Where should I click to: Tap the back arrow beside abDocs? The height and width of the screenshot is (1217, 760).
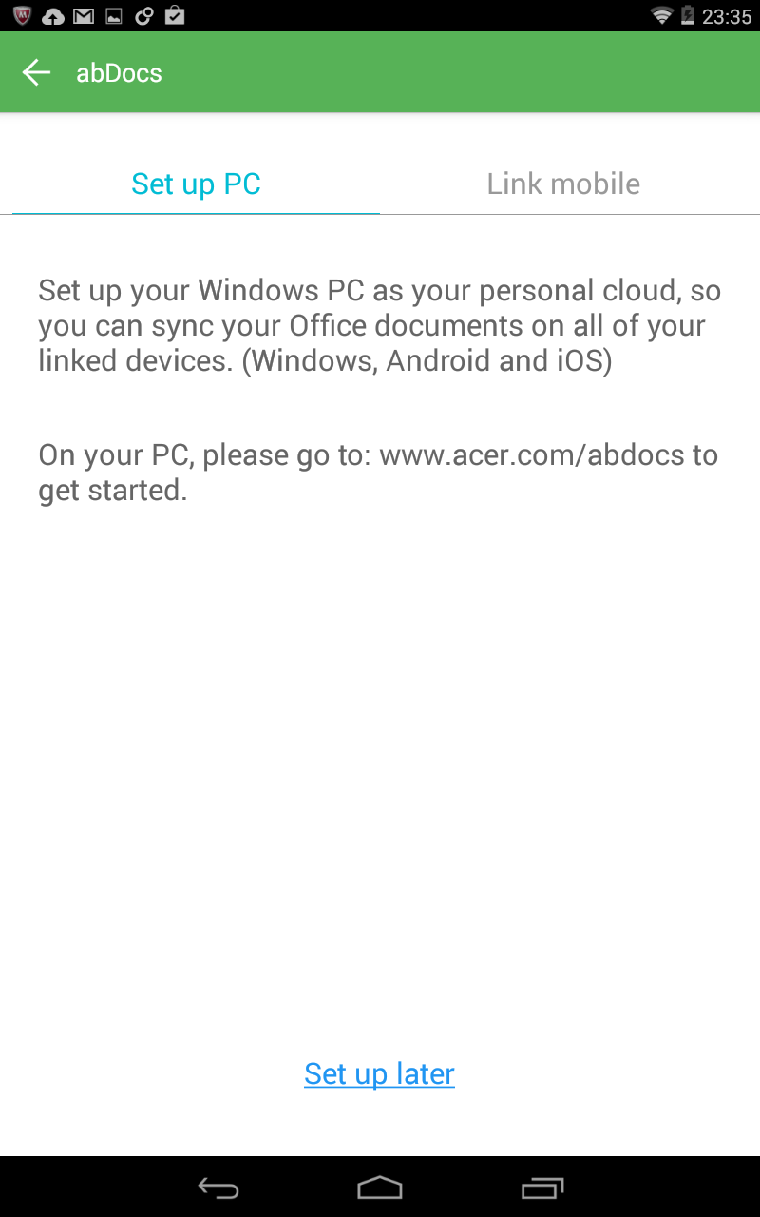[36, 72]
